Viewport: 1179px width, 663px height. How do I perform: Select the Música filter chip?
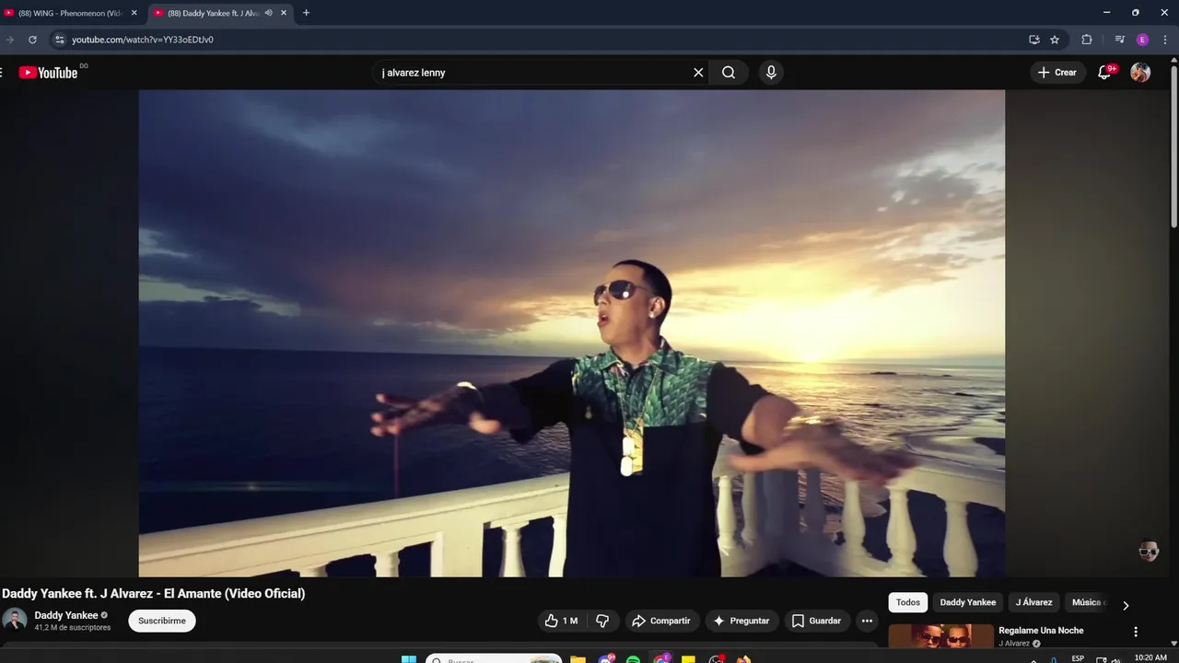tap(1087, 602)
